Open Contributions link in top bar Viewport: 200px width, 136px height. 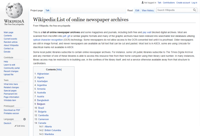coord(169,3)
